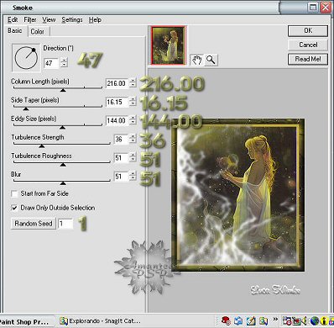The width and height of the screenshot is (334, 328).
Task: Toggle Draw Only Outside Selection checkbox
Action: tap(14, 208)
